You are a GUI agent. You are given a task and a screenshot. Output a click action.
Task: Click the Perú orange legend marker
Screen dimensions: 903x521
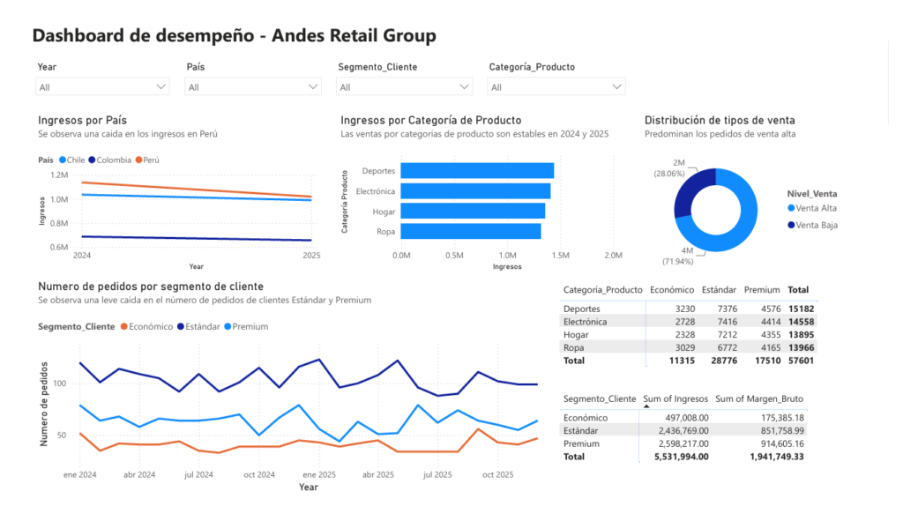[x=138, y=160]
